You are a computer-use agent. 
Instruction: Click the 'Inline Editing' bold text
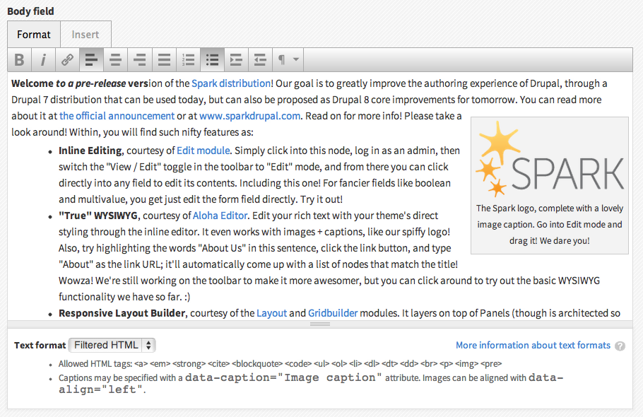(90, 151)
